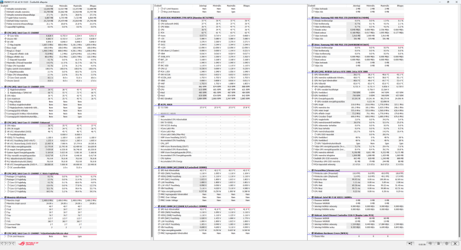This screenshot has width=461, height=250.
Task: Collapse the C-State Foglaltság section
Action: click(x=2, y=173)
